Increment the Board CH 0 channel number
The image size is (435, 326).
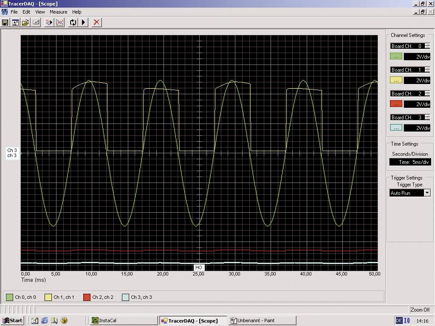(427, 44)
